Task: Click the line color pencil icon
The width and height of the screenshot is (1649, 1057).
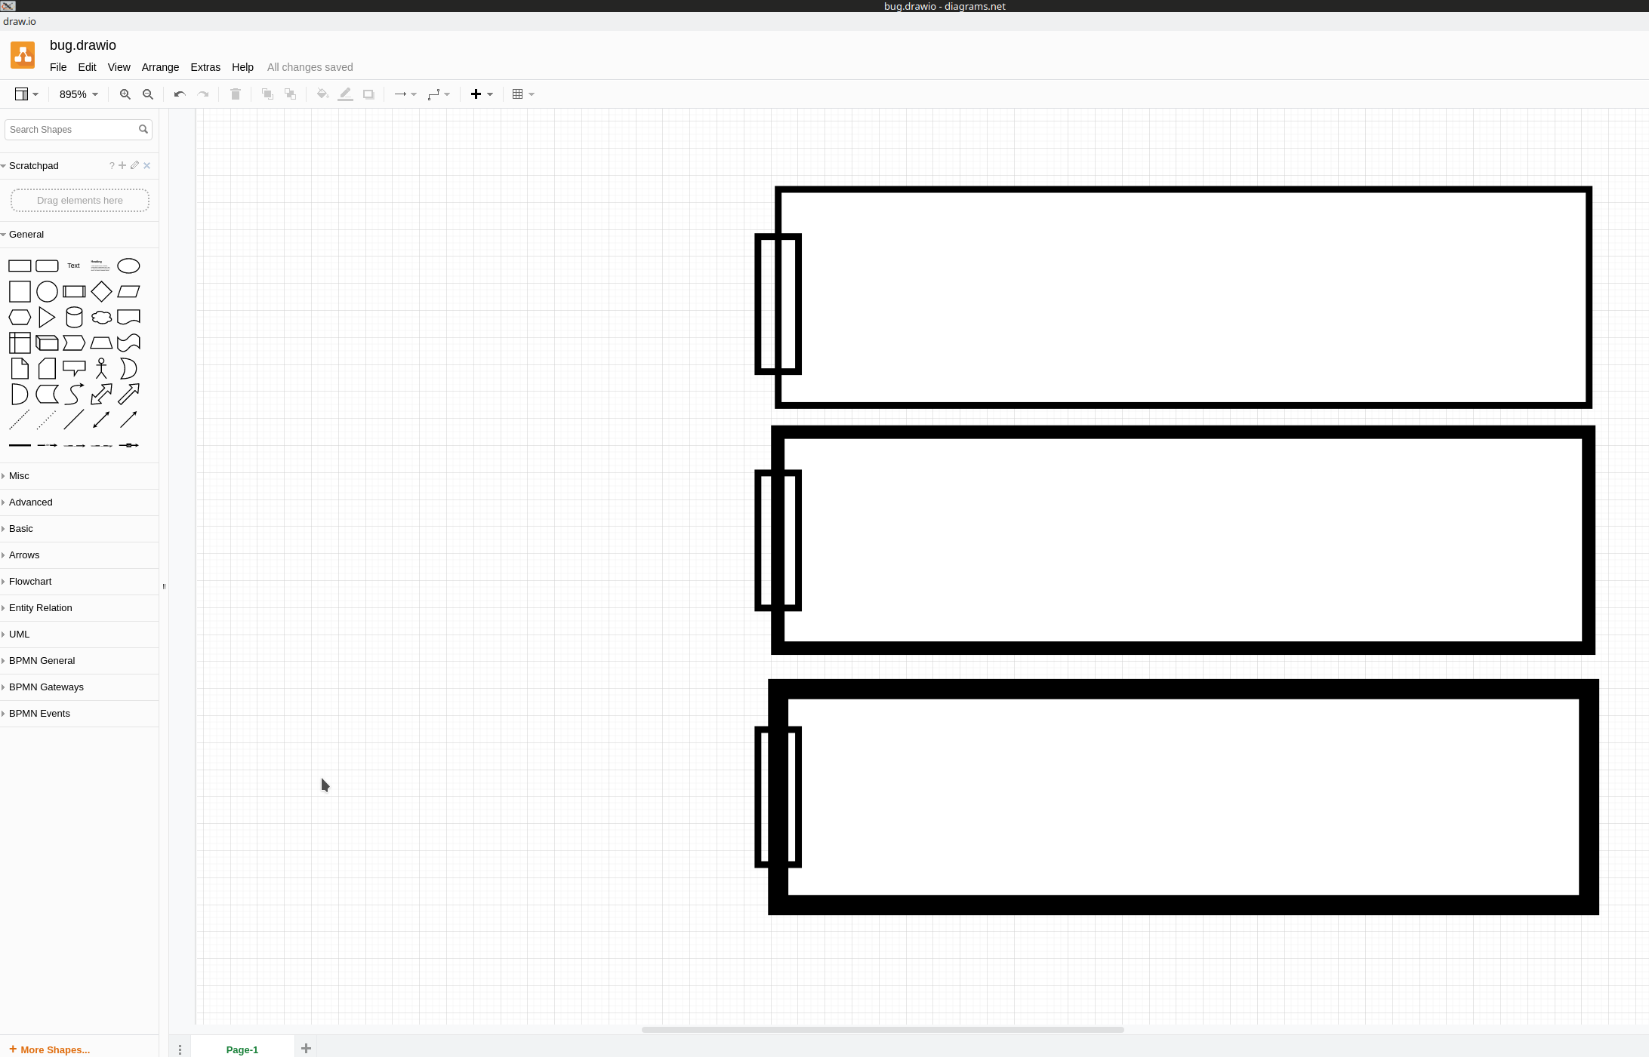Action: [x=345, y=94]
